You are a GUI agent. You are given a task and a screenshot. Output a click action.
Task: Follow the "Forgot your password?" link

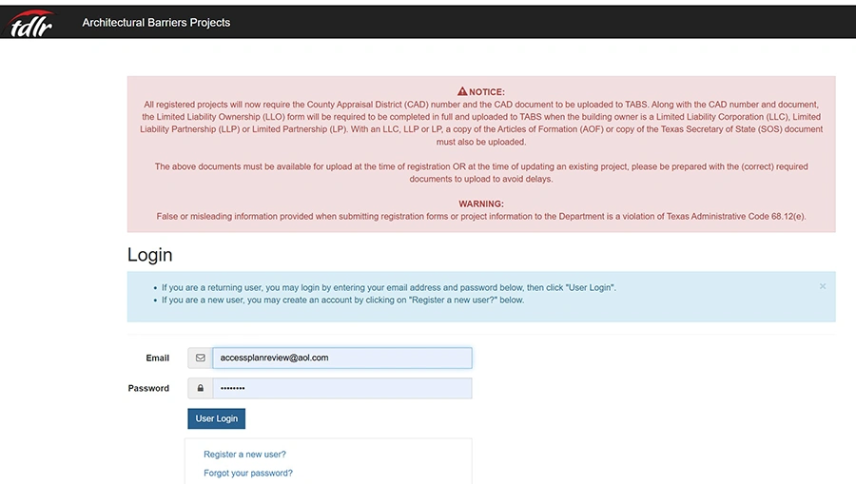pos(248,473)
